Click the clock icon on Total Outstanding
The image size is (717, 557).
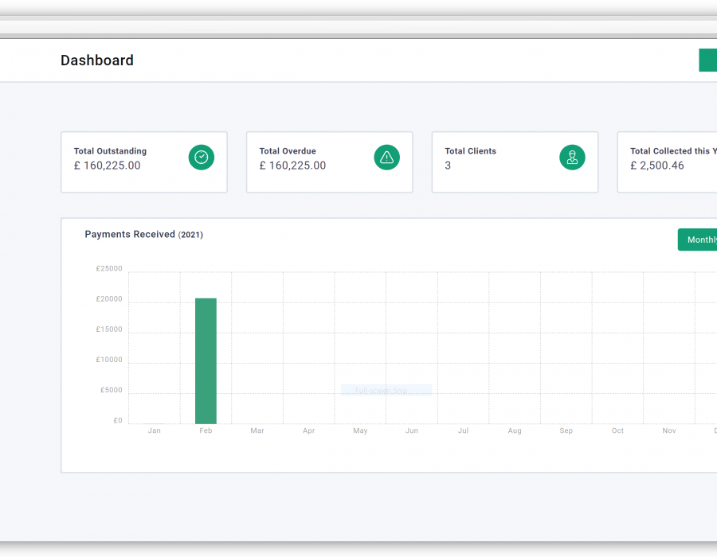[x=202, y=158]
